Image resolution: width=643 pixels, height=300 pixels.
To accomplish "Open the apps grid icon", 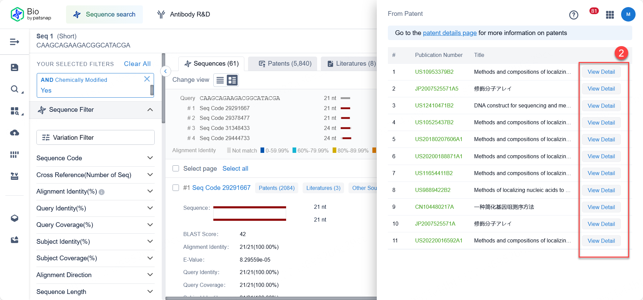I will pos(610,15).
